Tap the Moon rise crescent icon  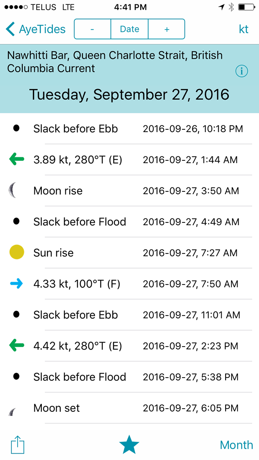(x=13, y=190)
